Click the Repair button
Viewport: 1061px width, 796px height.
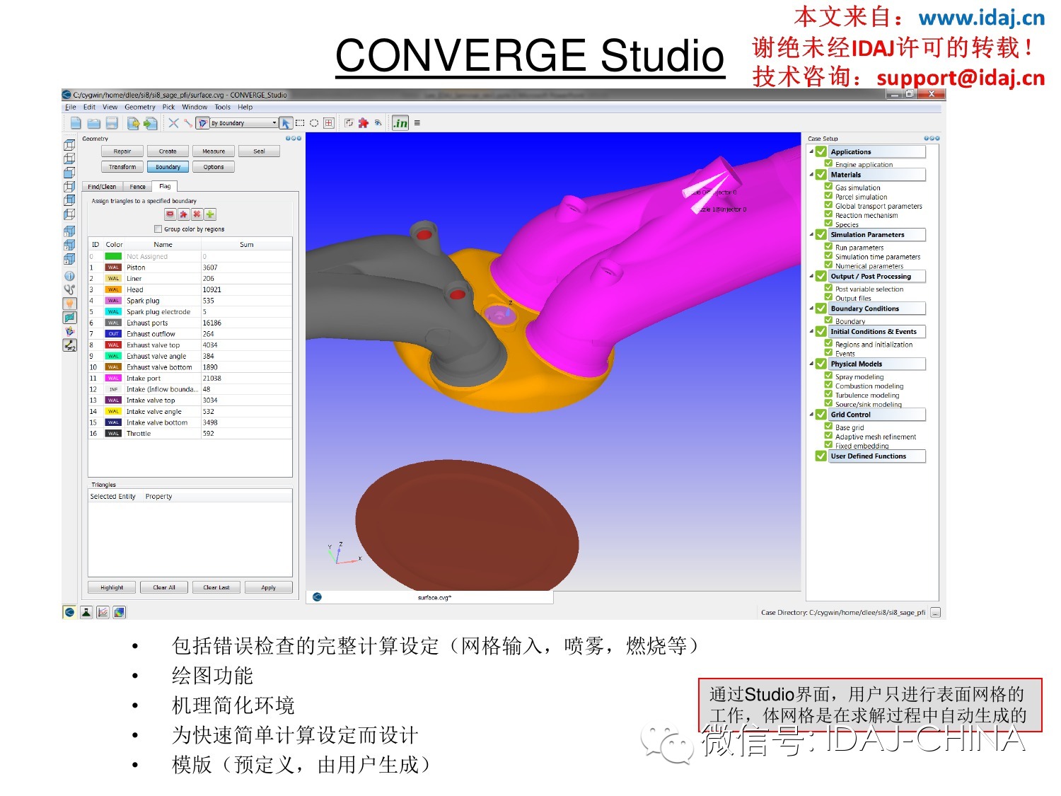click(122, 151)
